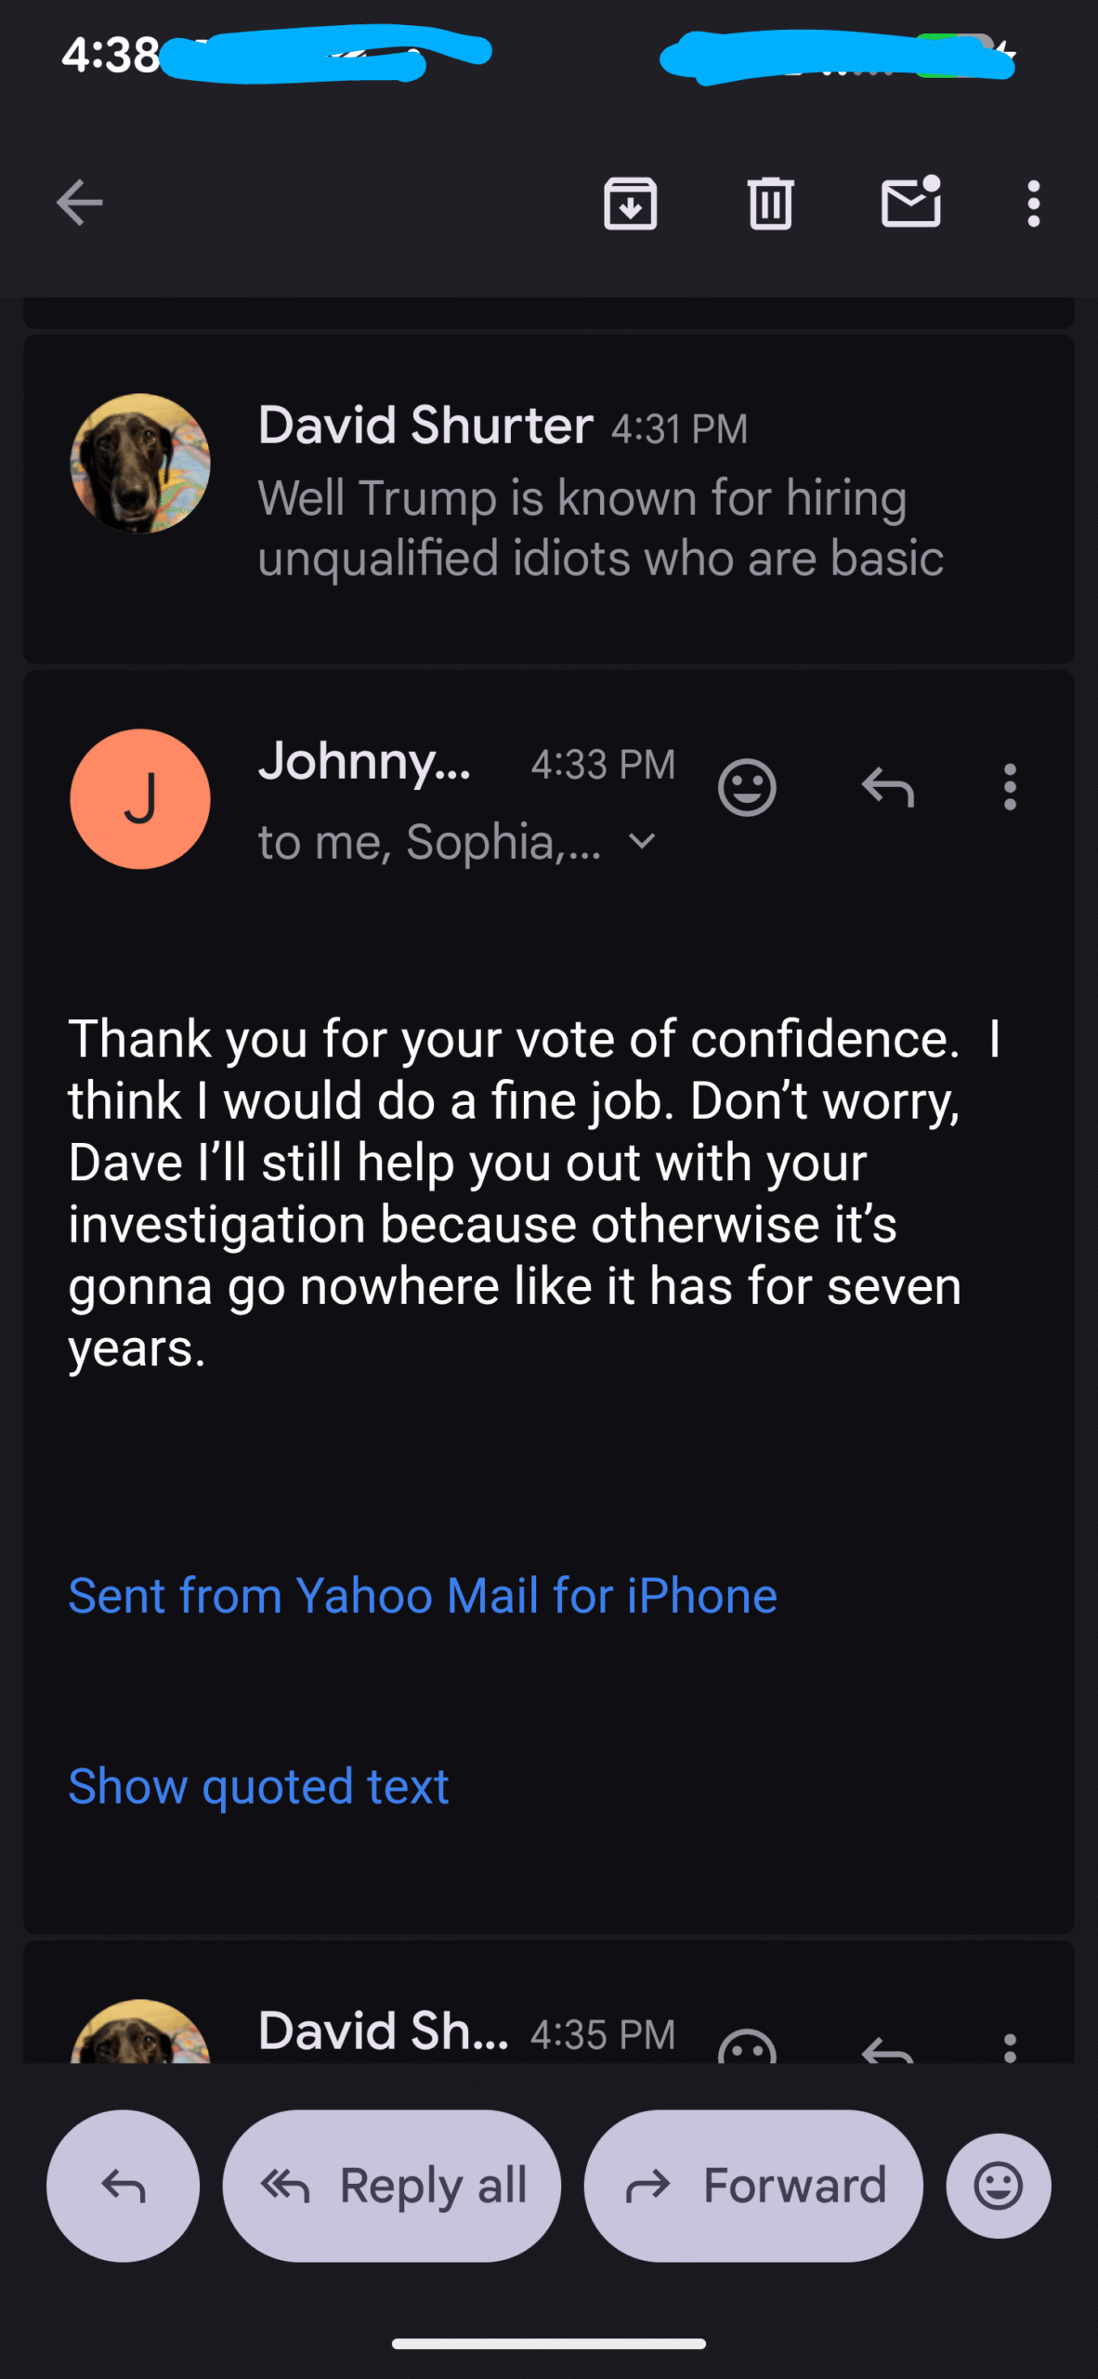1098x2379 pixels.
Task: Archive this email conversation
Action: click(x=630, y=203)
